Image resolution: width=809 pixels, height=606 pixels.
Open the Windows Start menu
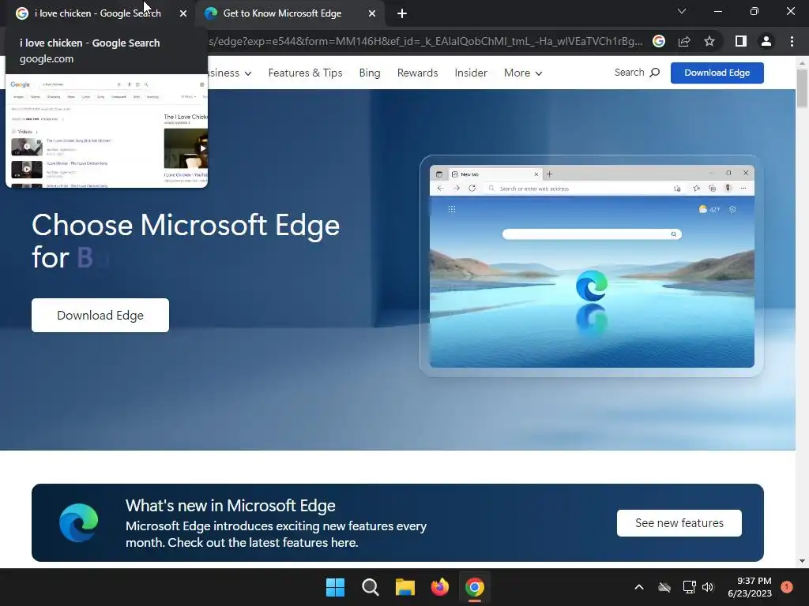pos(335,587)
